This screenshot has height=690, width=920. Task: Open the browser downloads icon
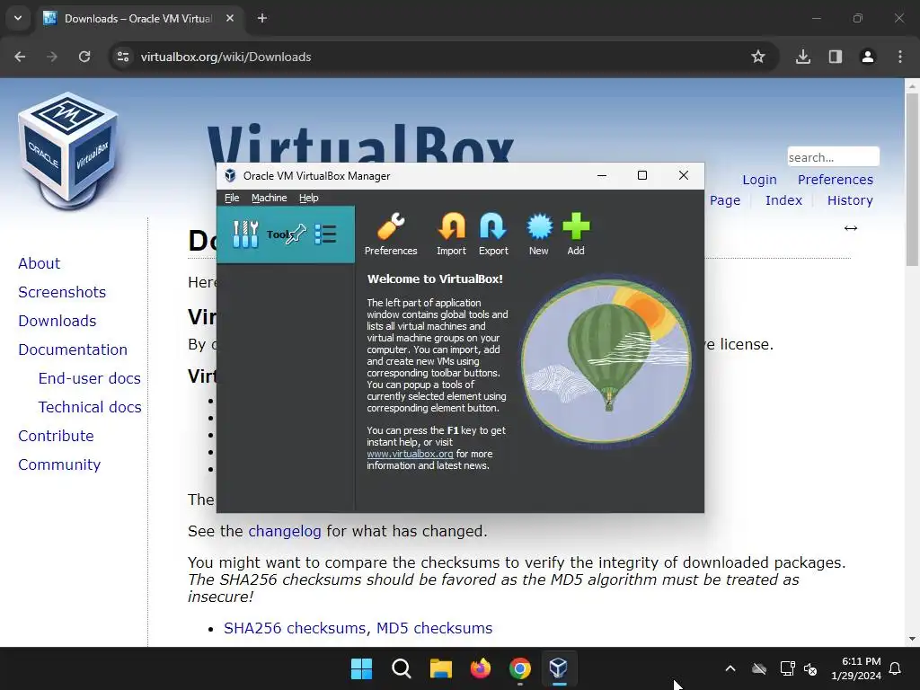(803, 57)
